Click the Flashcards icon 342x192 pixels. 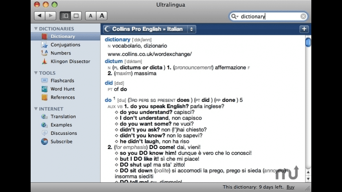point(44,80)
